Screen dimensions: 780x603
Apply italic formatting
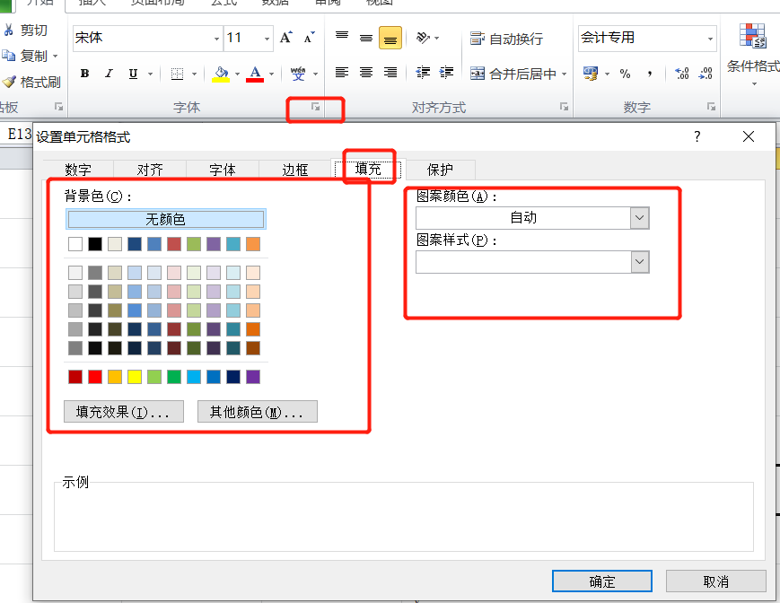(109, 74)
